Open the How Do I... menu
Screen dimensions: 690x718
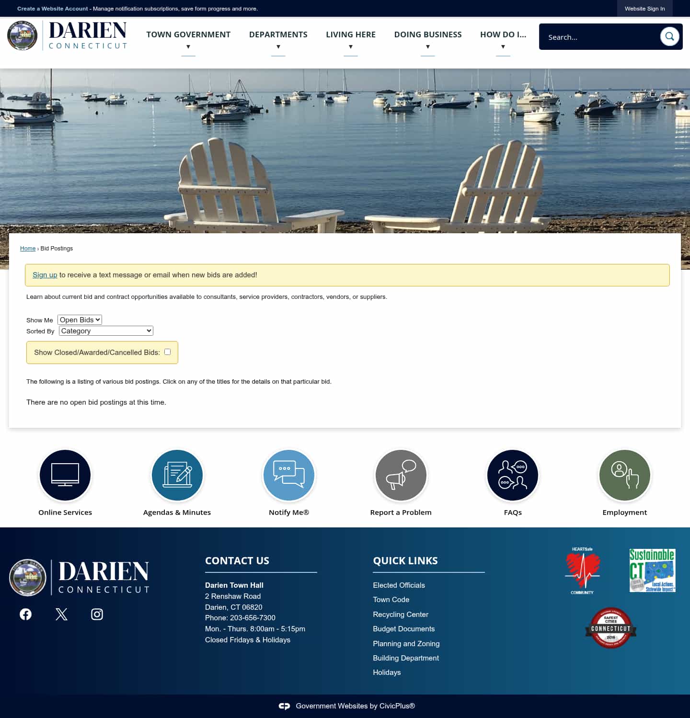[503, 34]
